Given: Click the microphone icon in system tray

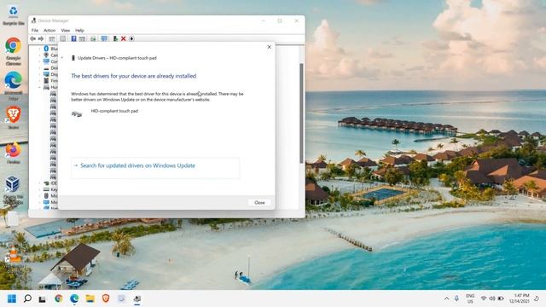Looking at the screenshot, I should 456,298.
